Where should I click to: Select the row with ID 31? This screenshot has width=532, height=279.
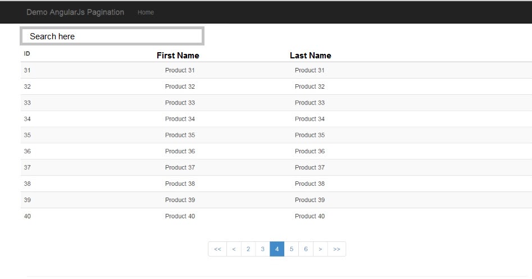coord(276,70)
